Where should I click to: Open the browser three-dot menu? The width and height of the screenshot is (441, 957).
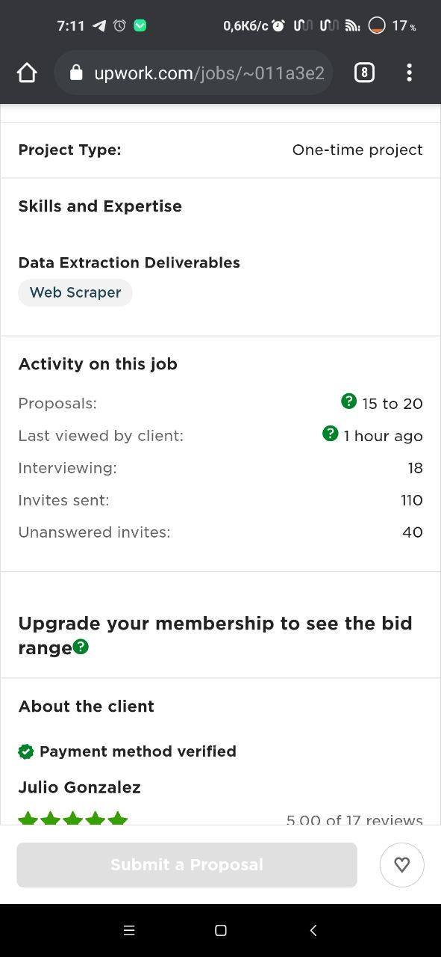(409, 73)
